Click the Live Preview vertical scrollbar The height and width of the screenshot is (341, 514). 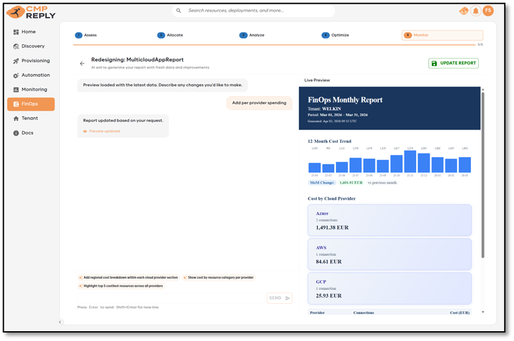483,176
